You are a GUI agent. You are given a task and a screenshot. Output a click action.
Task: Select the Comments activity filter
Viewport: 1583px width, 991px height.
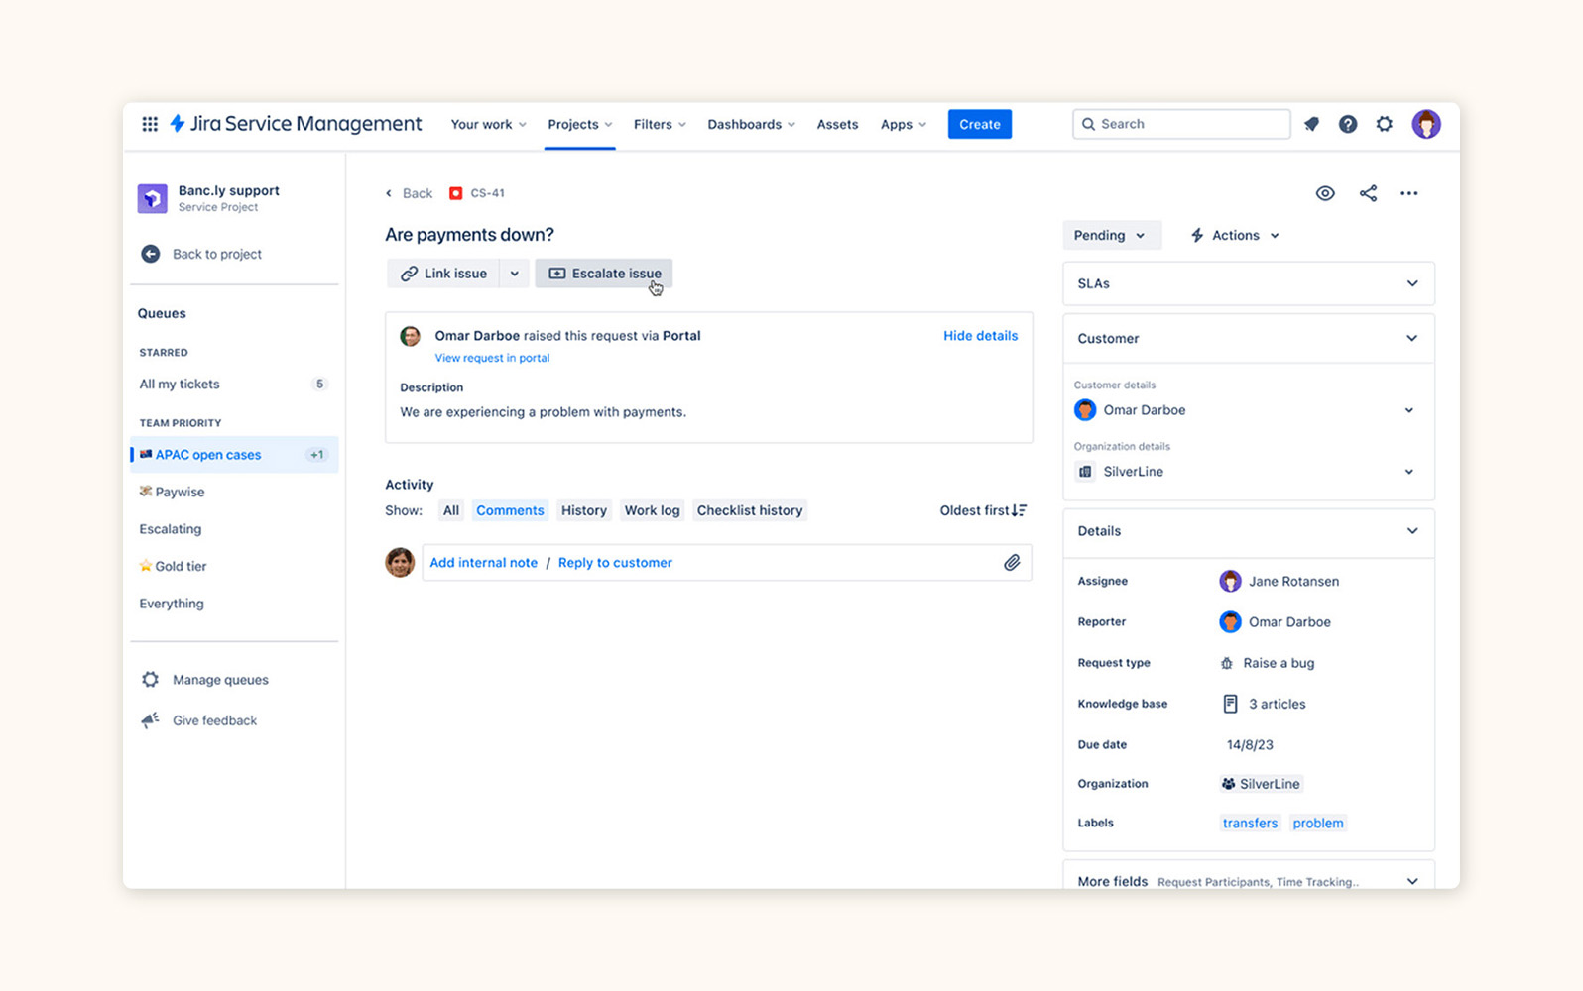tap(510, 510)
